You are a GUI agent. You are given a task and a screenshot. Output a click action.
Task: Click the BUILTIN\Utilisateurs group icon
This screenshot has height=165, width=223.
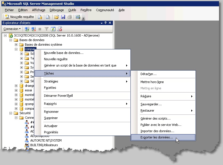point(27,145)
